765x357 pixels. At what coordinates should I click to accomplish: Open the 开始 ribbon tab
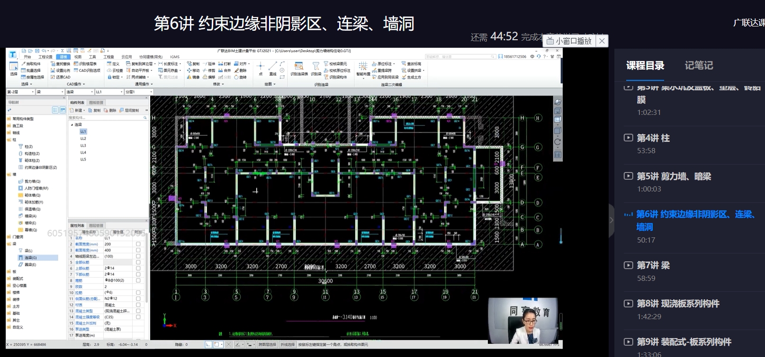27,57
